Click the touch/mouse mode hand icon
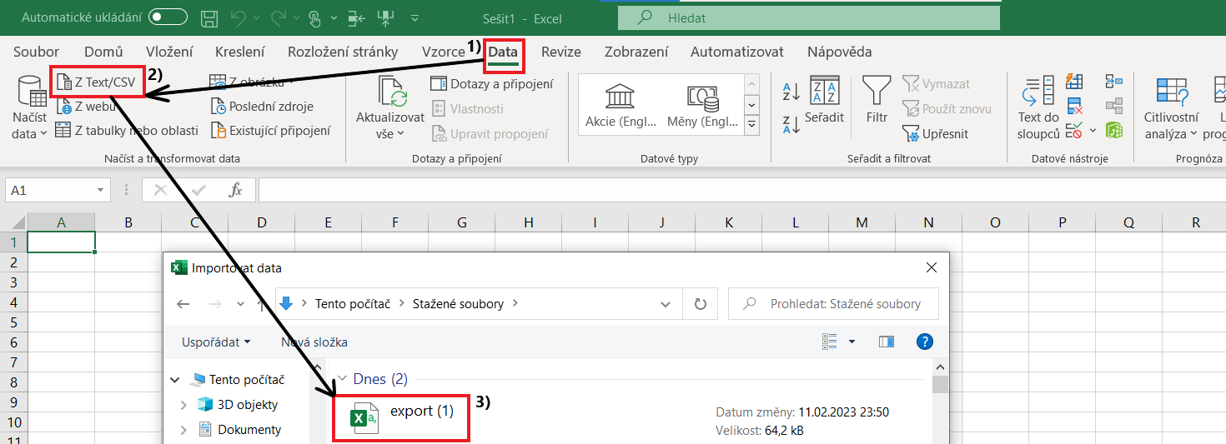The width and height of the screenshot is (1226, 444). tap(314, 17)
